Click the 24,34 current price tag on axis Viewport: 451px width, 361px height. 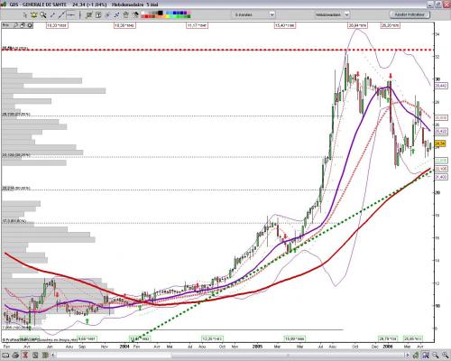click(440, 143)
